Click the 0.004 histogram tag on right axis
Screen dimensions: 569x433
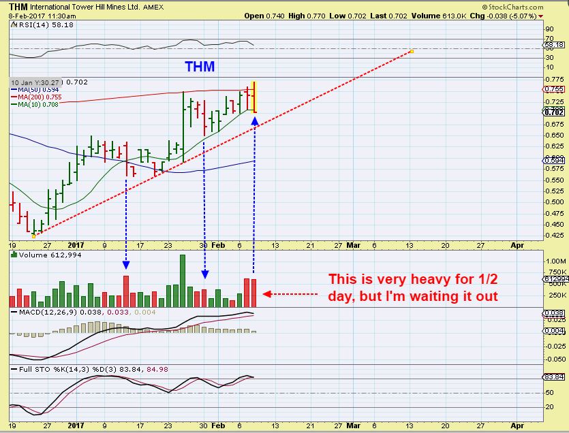554,331
